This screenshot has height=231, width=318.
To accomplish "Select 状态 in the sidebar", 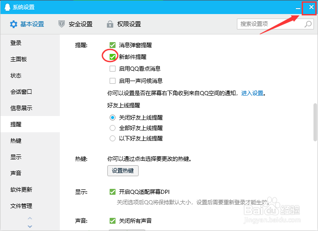I will pos(30,76).
